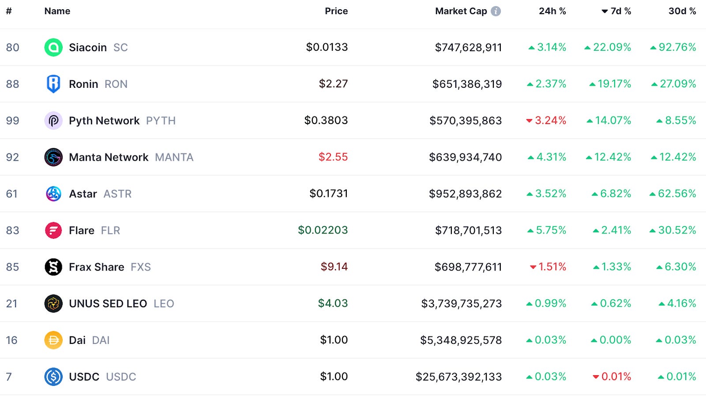Image resolution: width=706 pixels, height=396 pixels.
Task: Click Ronin market cap $651,386,319
Action: [x=467, y=84]
